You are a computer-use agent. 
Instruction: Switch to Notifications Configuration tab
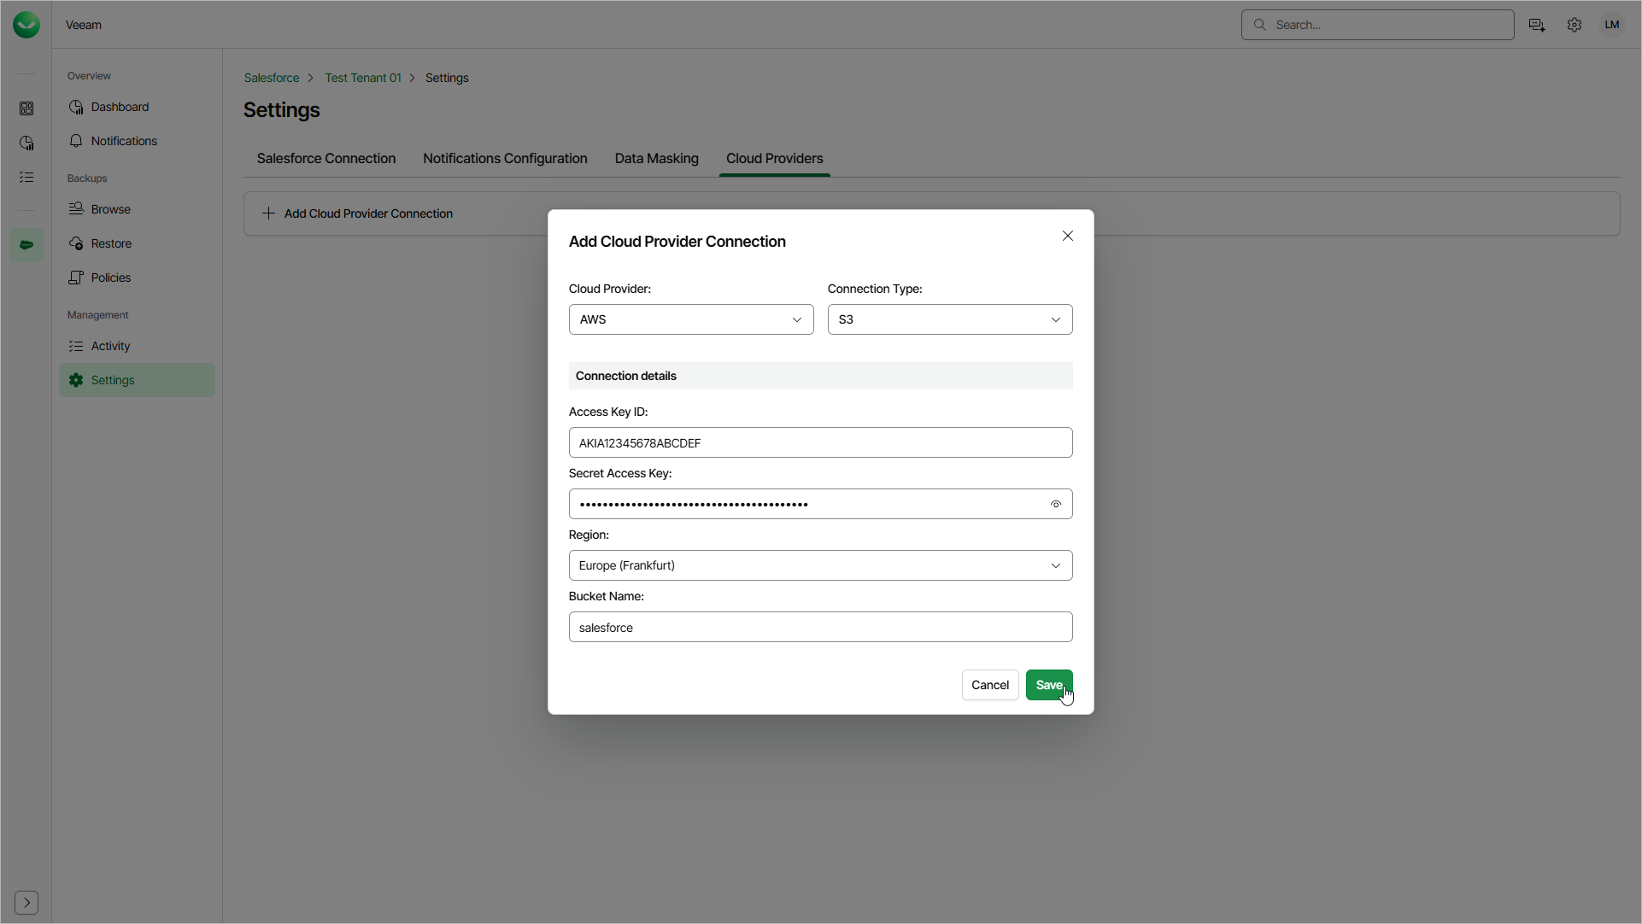(505, 159)
